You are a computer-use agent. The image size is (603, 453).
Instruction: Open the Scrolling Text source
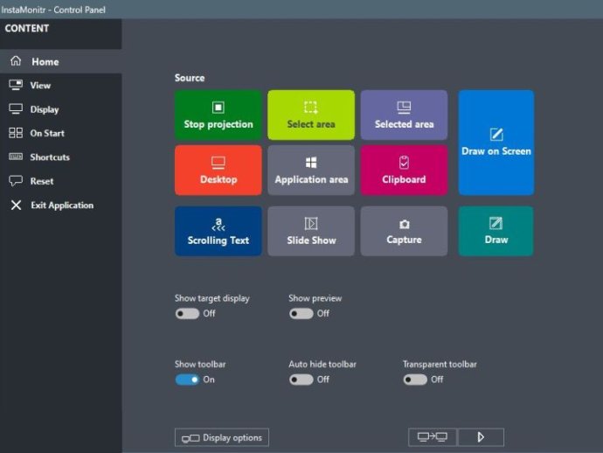click(x=218, y=231)
